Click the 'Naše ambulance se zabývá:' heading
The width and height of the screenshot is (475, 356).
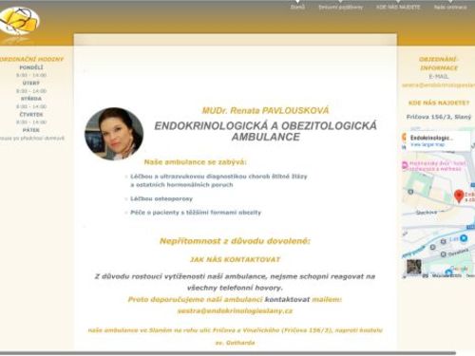point(195,162)
